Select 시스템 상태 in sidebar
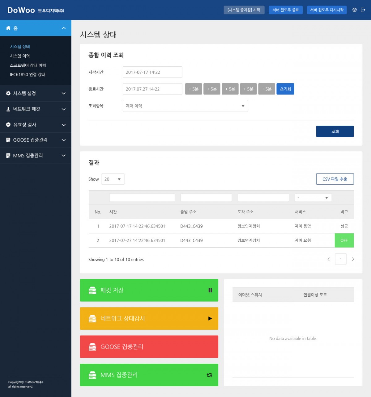The width and height of the screenshot is (371, 397). (x=20, y=47)
